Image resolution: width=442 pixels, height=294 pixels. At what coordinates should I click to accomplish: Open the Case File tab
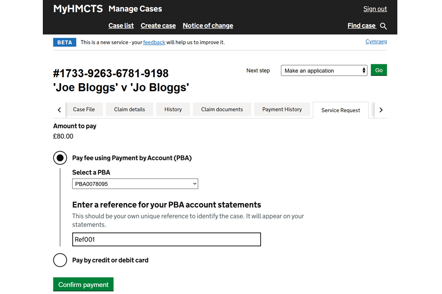tap(84, 109)
